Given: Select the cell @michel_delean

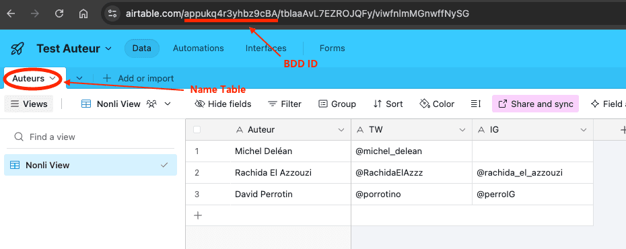Looking at the screenshot, I should pos(411,151).
